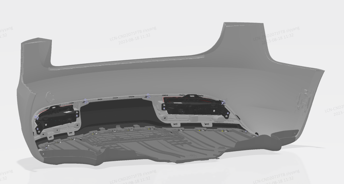Select the left mounting tab below right lamp
This screenshot has width=344, height=184.
[x=175, y=124]
